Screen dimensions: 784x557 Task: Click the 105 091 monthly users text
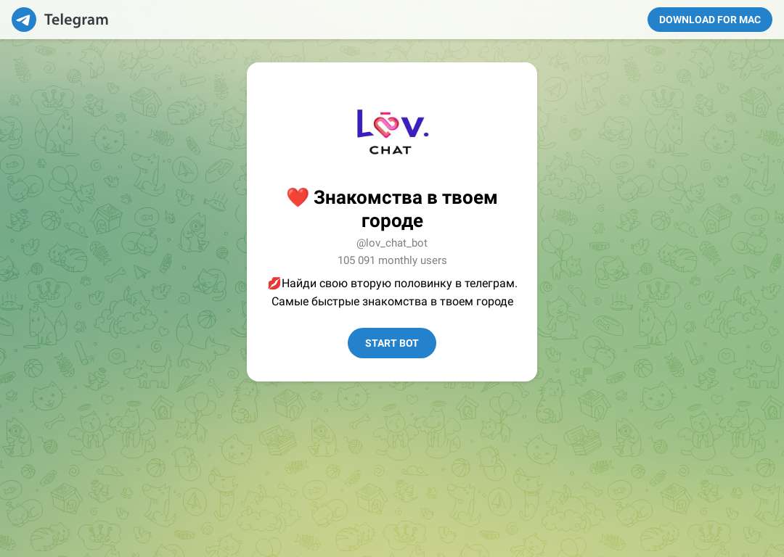click(x=392, y=260)
